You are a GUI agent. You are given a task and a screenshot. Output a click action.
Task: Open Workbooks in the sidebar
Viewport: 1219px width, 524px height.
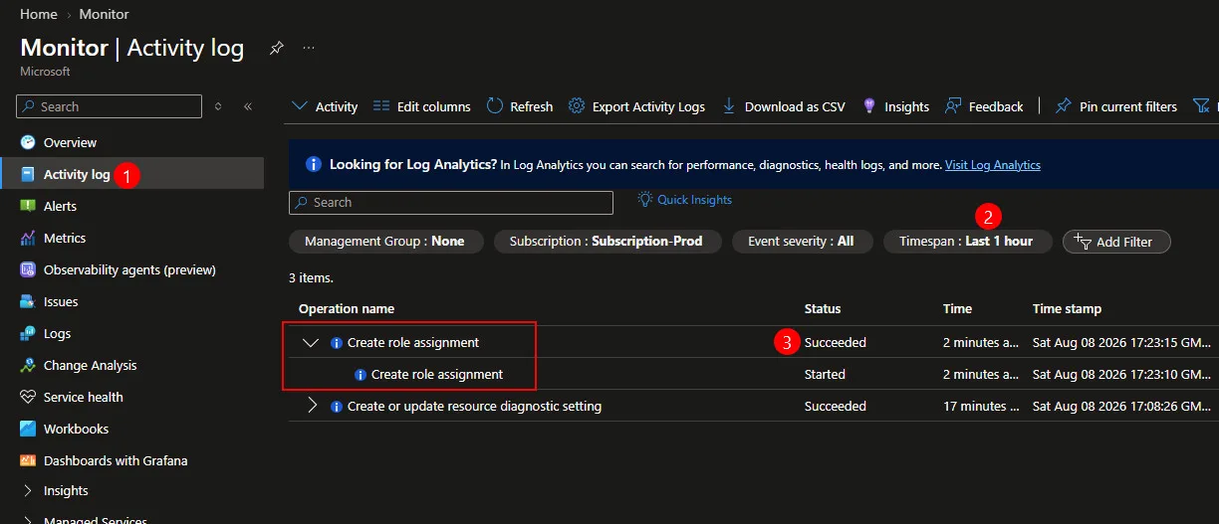point(76,429)
